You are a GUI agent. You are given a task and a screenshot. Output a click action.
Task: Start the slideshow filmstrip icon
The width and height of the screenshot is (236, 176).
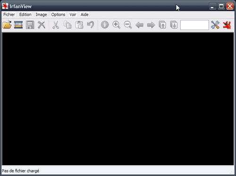[18, 25]
